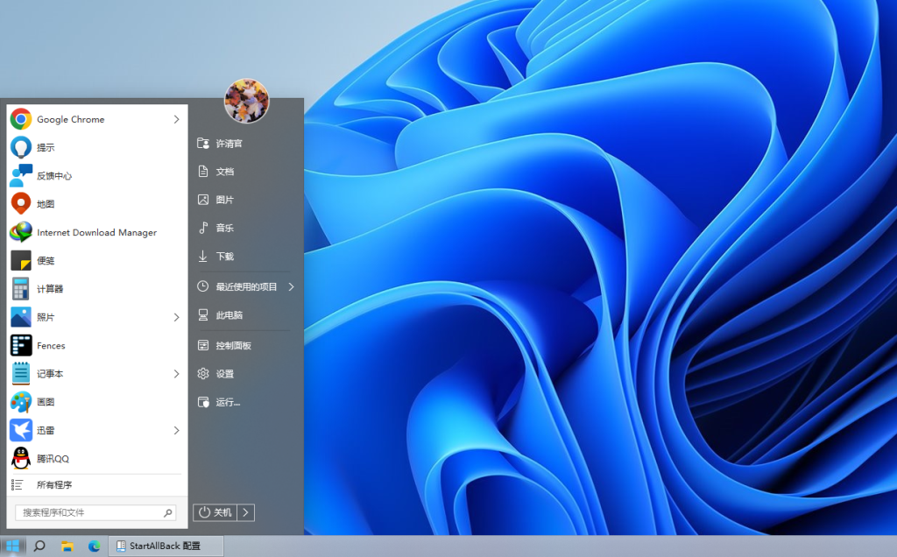Open the 地图 maps app
The height and width of the screenshot is (557, 897).
click(x=46, y=203)
